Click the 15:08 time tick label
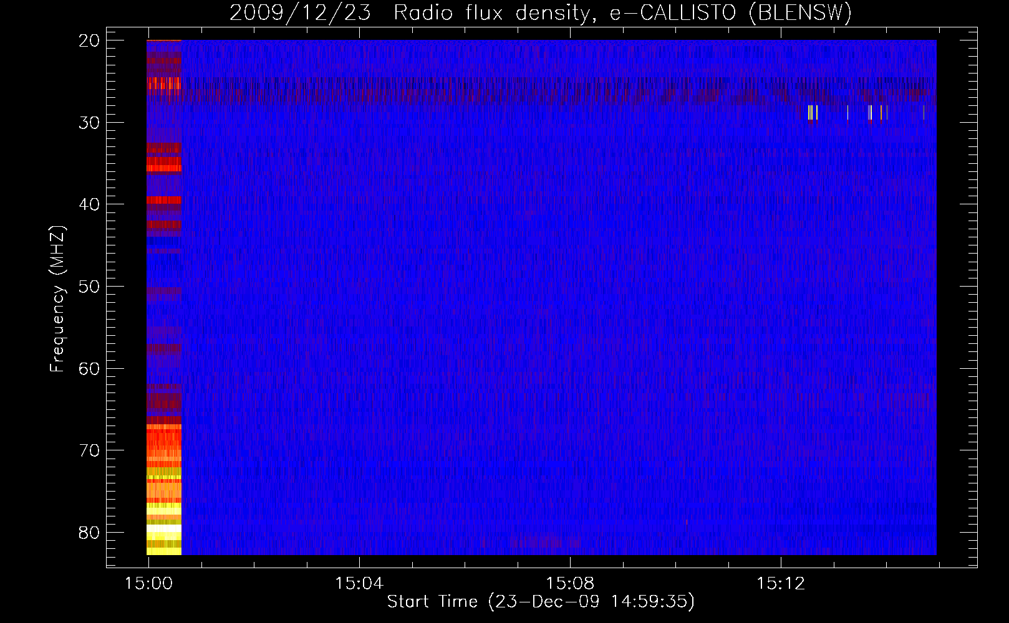Viewport: 1009px width, 623px height. (x=570, y=584)
